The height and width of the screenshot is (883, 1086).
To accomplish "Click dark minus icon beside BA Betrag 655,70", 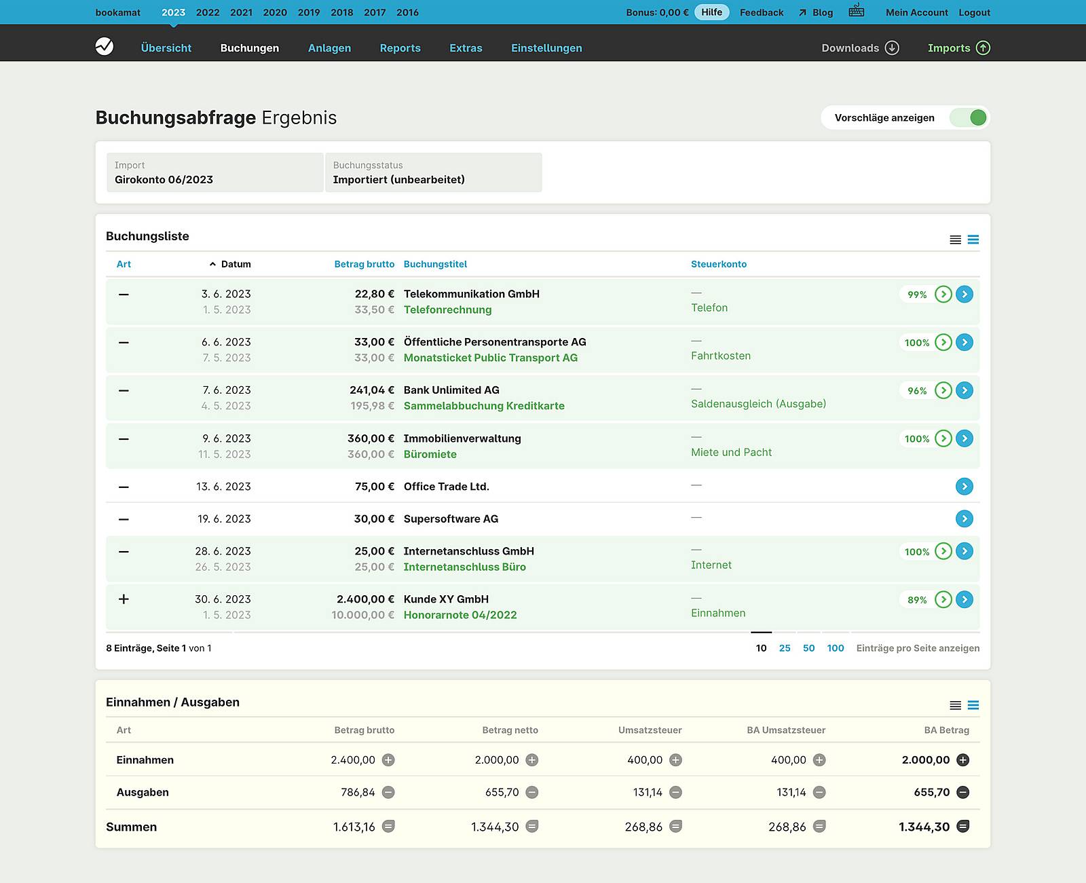I will 962,792.
